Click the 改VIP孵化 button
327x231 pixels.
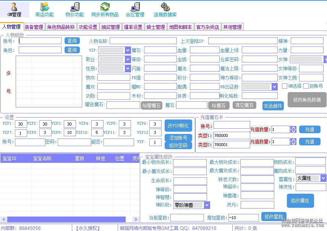pos(178,126)
